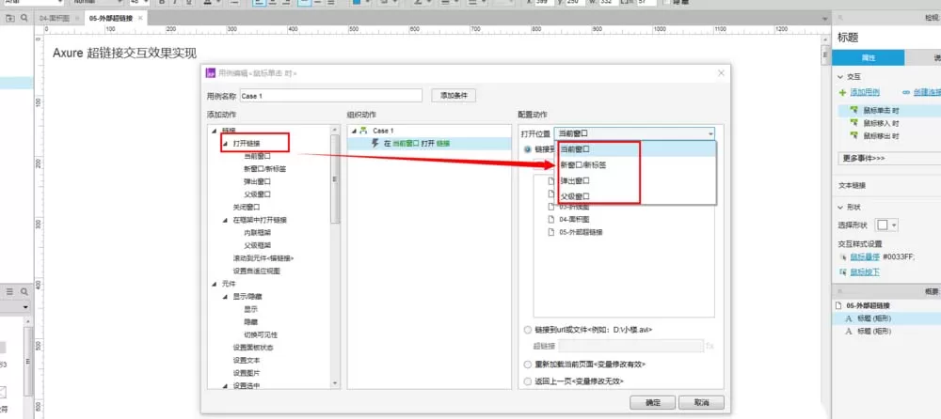Click the 鼠标移出 时 event icon

[854, 136]
